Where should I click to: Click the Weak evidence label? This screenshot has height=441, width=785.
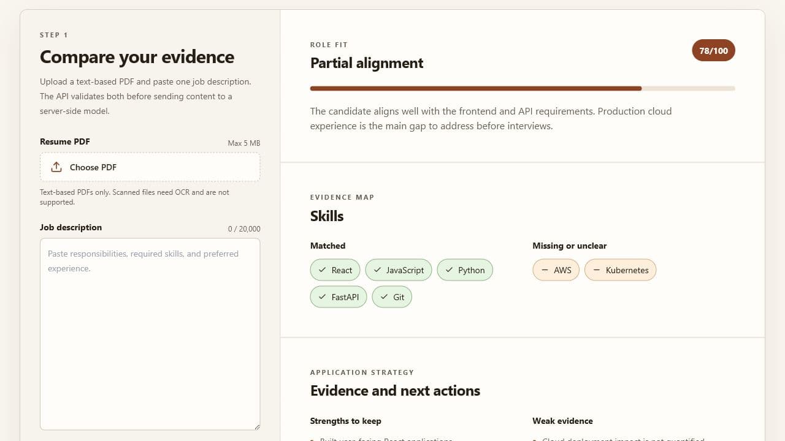tap(563, 421)
